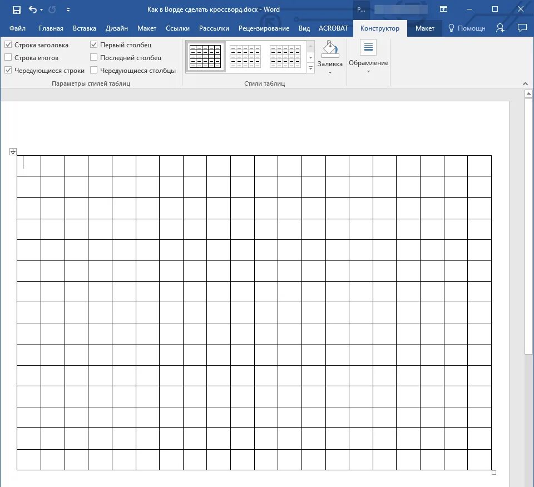Screen dimensions: 534x487
Task: Minimize the Word window
Action: click(x=469, y=9)
